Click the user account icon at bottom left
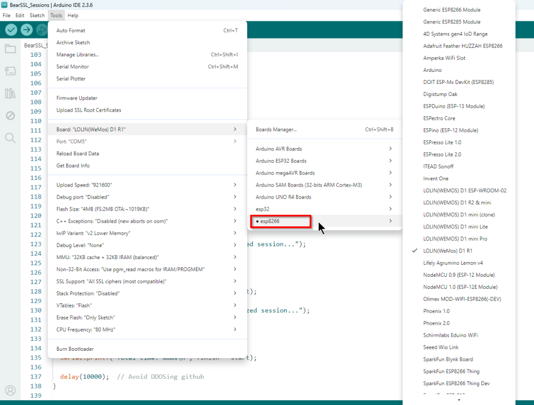Screen dimensions: 534x405 tap(10, 390)
